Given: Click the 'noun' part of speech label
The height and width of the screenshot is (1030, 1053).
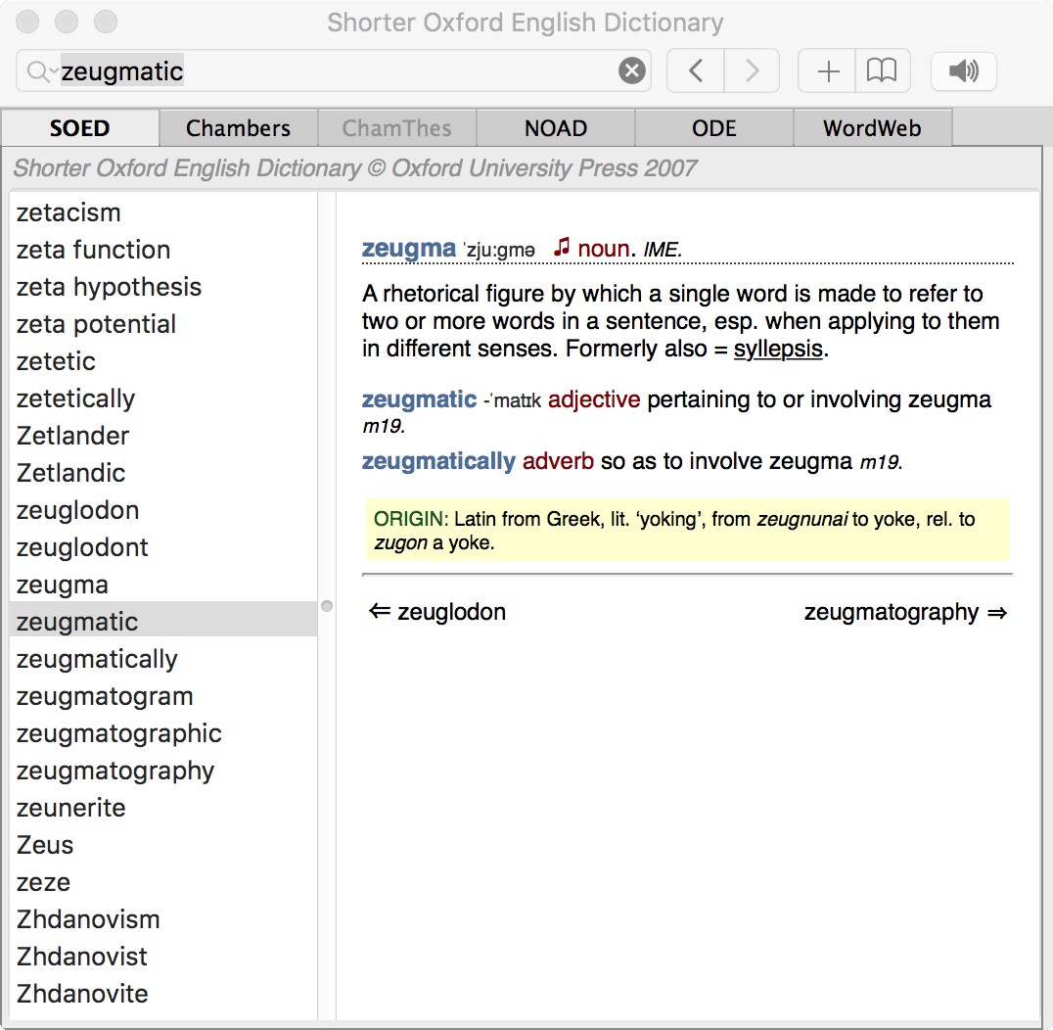Looking at the screenshot, I should click(x=603, y=250).
